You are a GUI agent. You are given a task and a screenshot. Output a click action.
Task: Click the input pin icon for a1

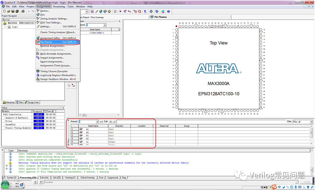click(x=81, y=129)
